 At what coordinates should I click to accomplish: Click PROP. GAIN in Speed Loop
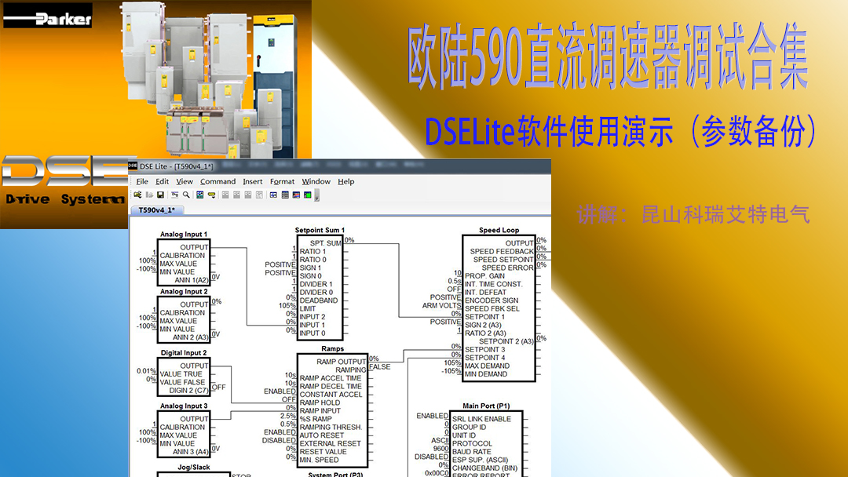point(484,276)
